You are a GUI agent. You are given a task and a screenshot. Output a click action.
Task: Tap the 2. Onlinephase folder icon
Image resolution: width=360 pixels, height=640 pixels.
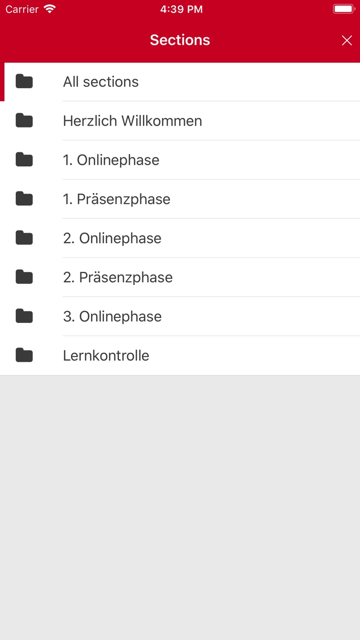click(24, 238)
